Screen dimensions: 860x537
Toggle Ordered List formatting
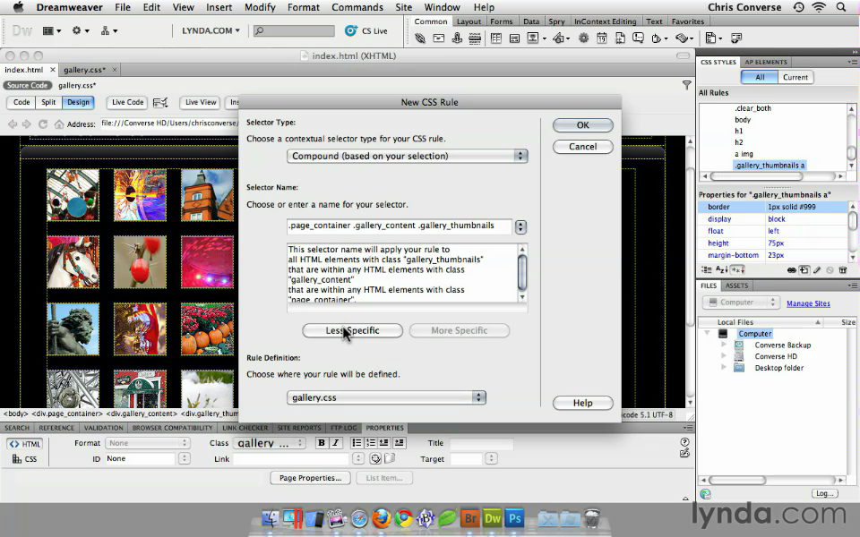coord(371,443)
